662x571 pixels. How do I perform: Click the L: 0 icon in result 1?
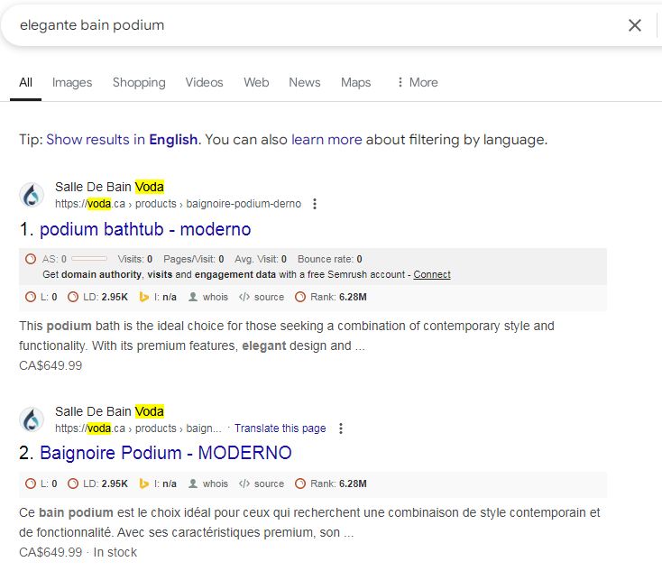click(x=31, y=297)
